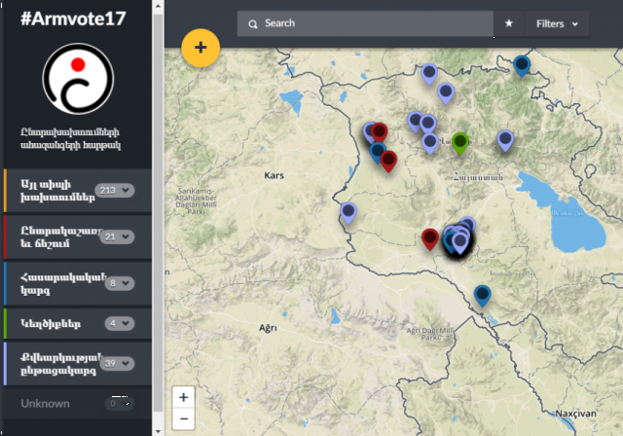Zoom in on the map
623x436 pixels.
[184, 397]
